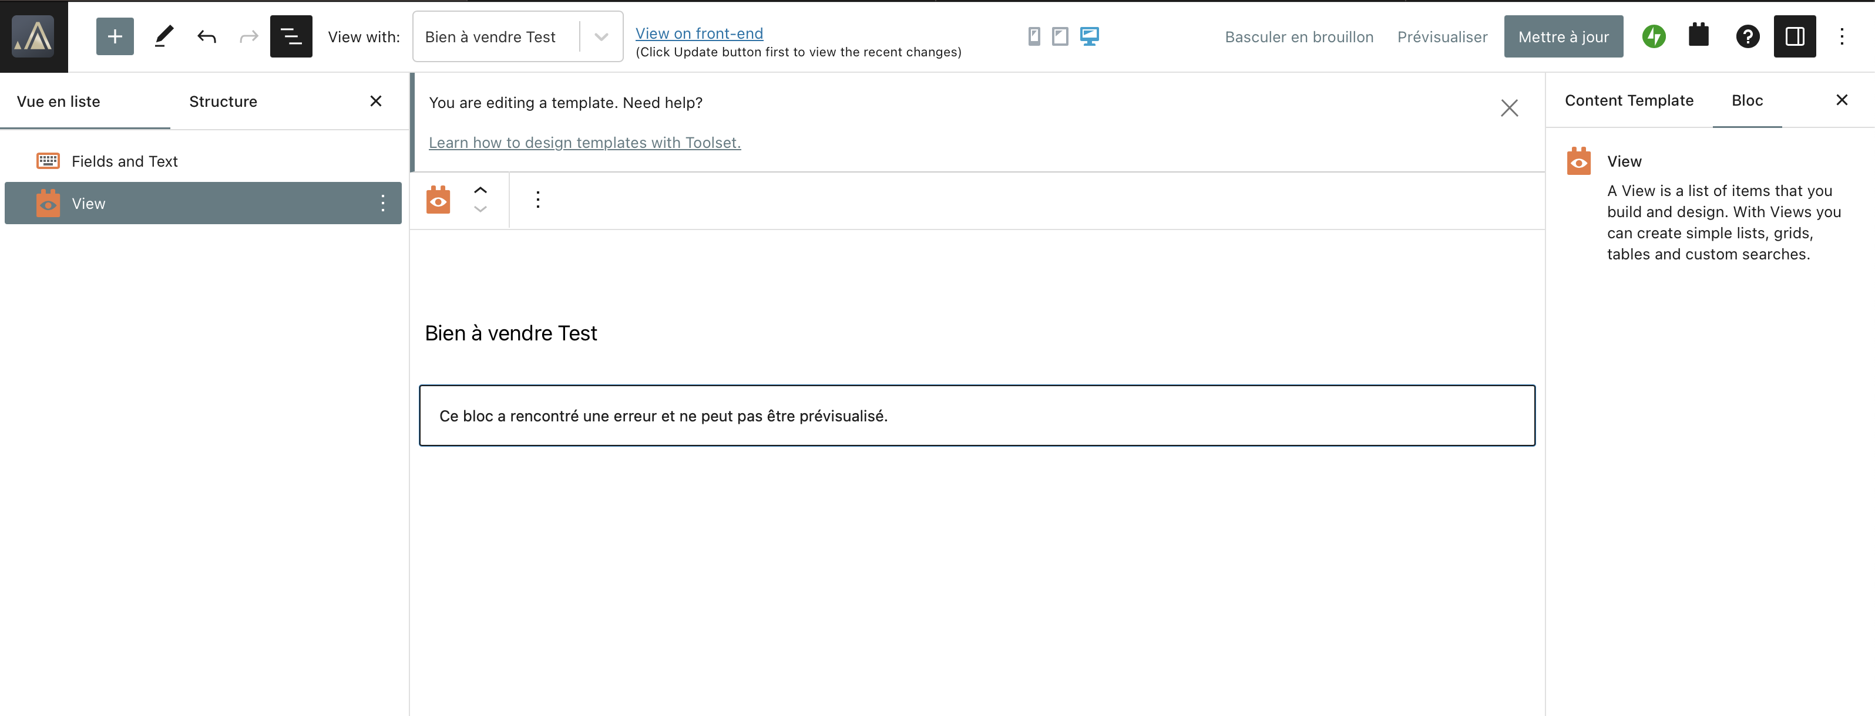Select desktop preview device icon
This screenshot has height=716, width=1875.
tap(1089, 36)
